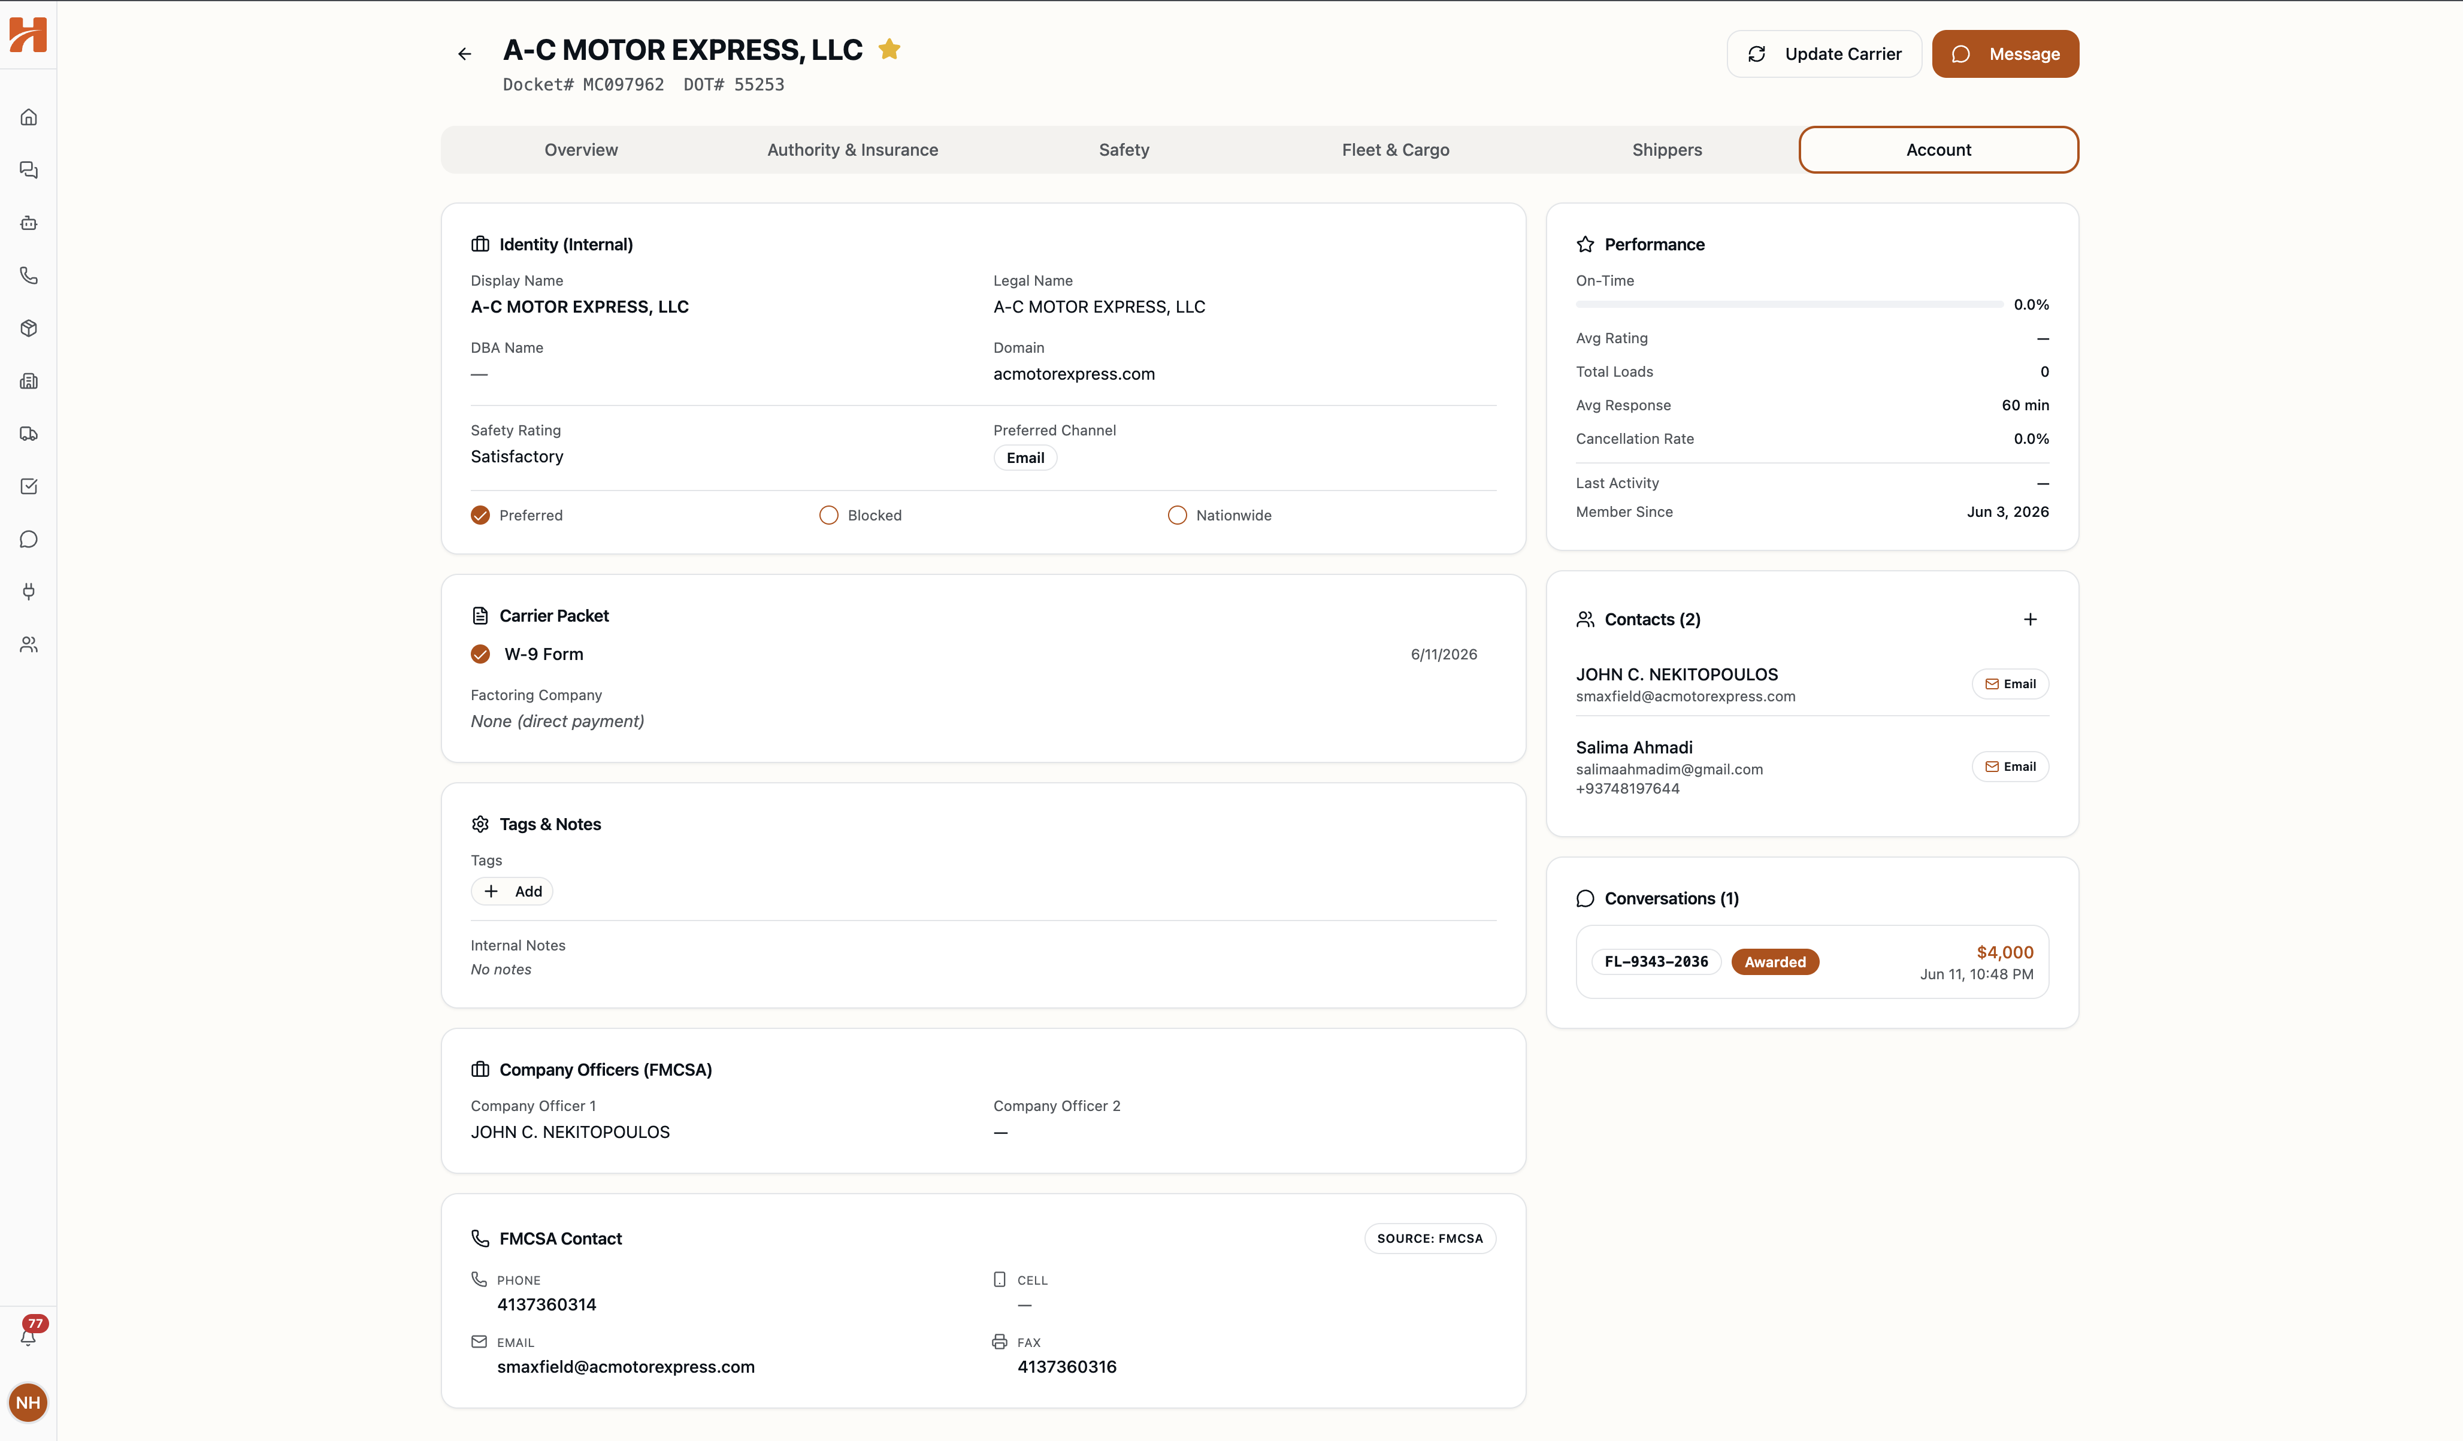The width and height of the screenshot is (2463, 1441).
Task: Click the Tags & Notes gear icon
Action: 480,824
